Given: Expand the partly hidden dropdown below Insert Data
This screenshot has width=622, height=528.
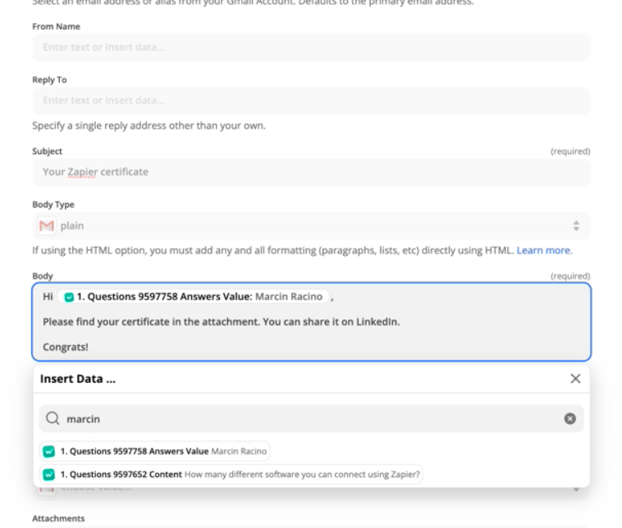Looking at the screenshot, I should pyautogui.click(x=576, y=489).
